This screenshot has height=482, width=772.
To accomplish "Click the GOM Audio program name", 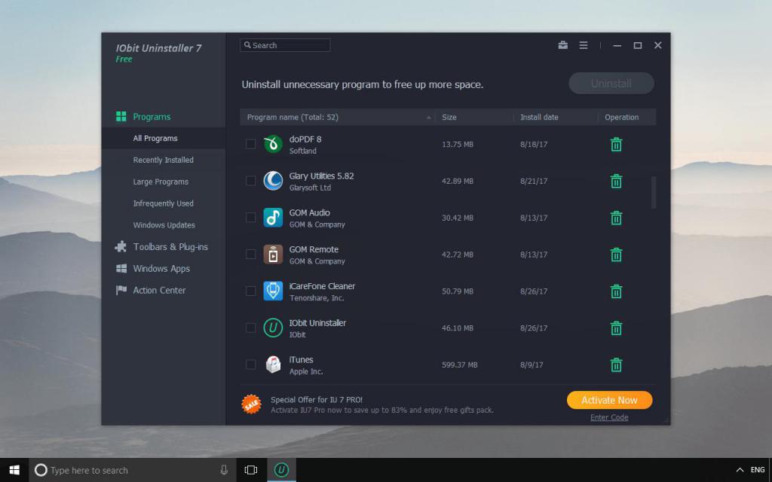I will 310,212.
